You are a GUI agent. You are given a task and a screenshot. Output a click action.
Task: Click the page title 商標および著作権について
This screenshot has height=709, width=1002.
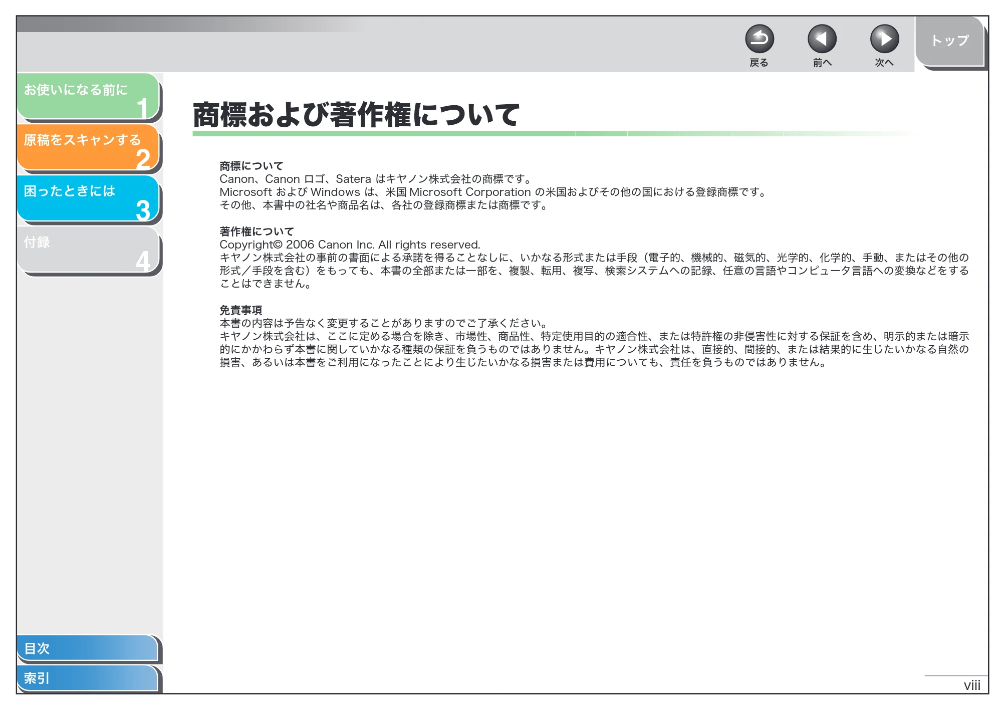point(356,115)
